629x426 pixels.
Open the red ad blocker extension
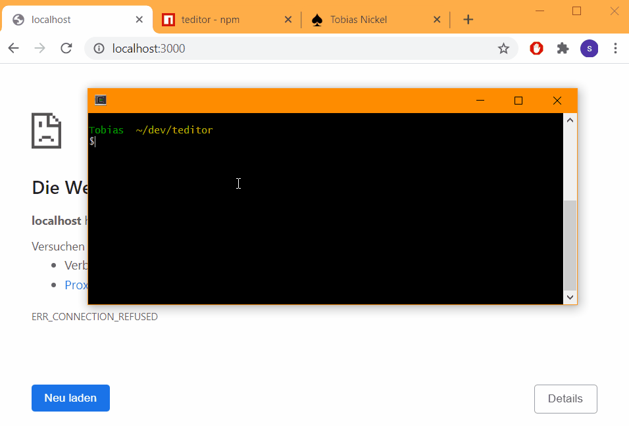coord(537,48)
